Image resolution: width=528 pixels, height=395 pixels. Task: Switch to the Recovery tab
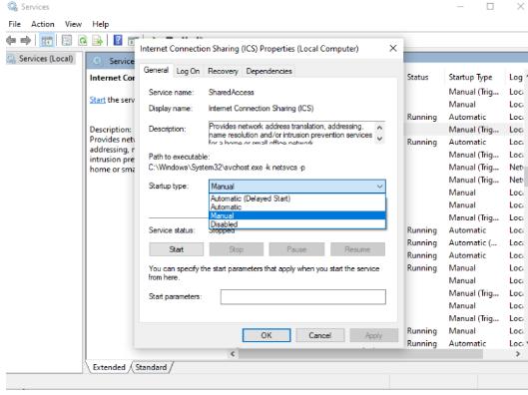223,72
